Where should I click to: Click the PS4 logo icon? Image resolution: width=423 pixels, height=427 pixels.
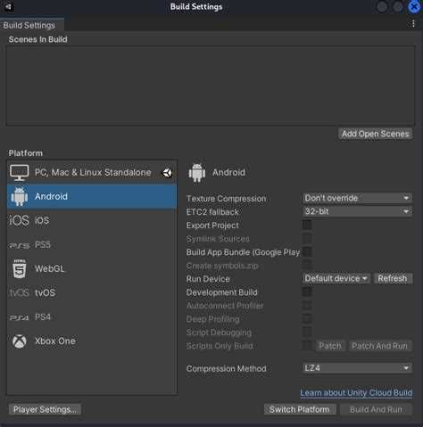[x=20, y=317]
